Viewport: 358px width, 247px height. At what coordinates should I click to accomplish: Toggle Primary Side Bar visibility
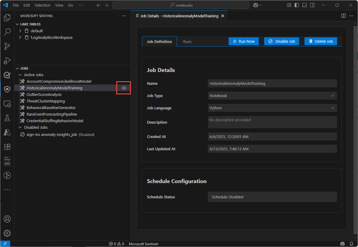tap(297, 5)
